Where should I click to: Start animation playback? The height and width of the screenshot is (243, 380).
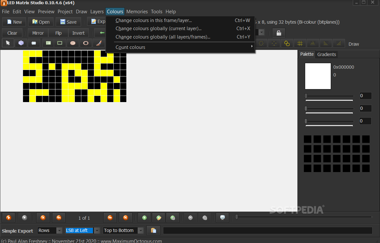[8, 217]
